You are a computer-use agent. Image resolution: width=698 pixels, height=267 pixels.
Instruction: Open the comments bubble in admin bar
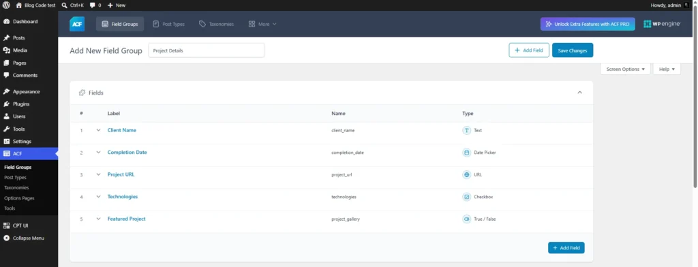(x=95, y=5)
